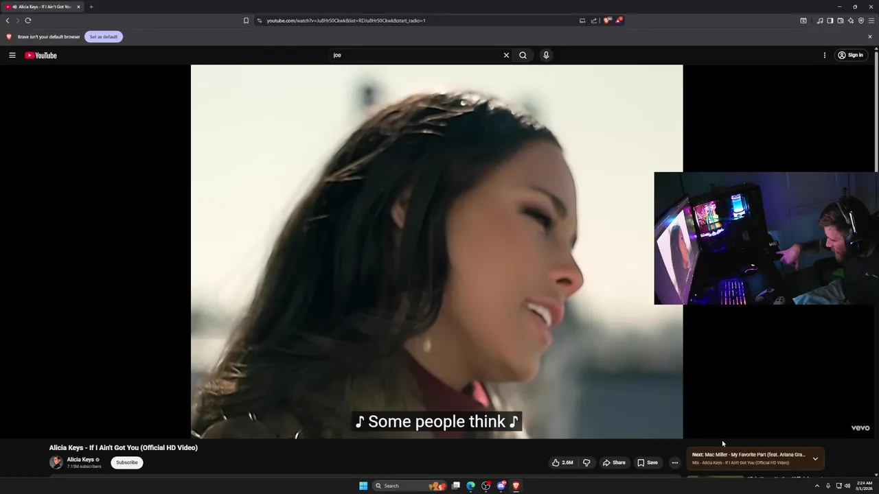879x494 pixels.
Task: Go to the YouTube home logo
Action: 41,56
